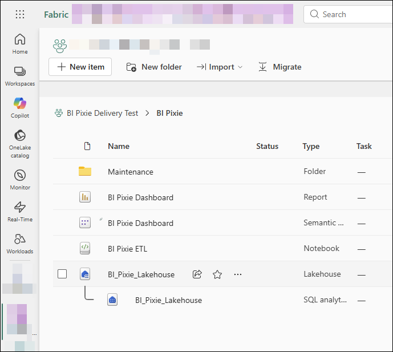
Task: Click the search magnifier icon
Action: pyautogui.click(x=314, y=14)
